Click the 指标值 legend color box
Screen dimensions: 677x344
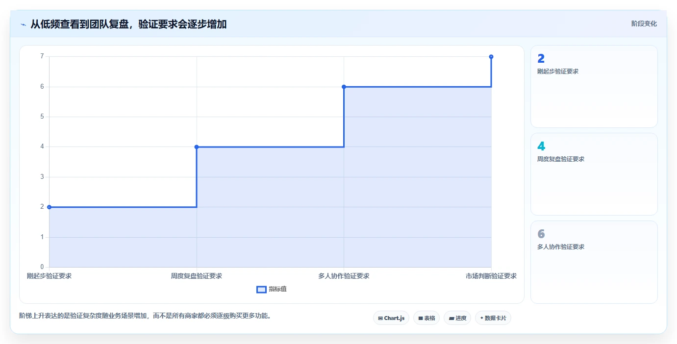(x=261, y=289)
